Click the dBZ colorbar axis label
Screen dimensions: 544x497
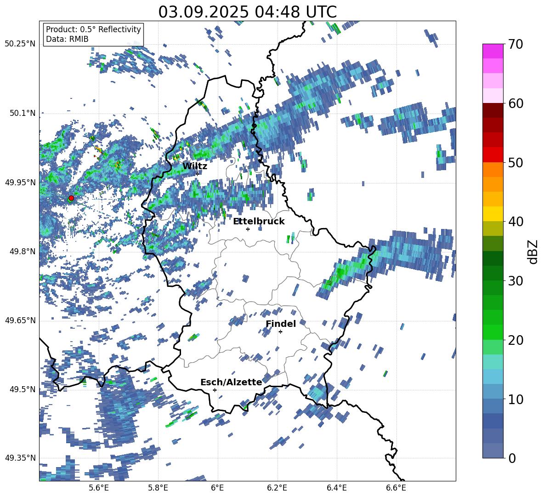(x=533, y=251)
